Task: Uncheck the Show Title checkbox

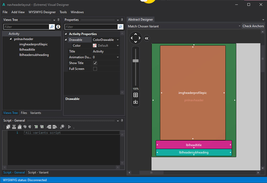Action: tap(95, 63)
